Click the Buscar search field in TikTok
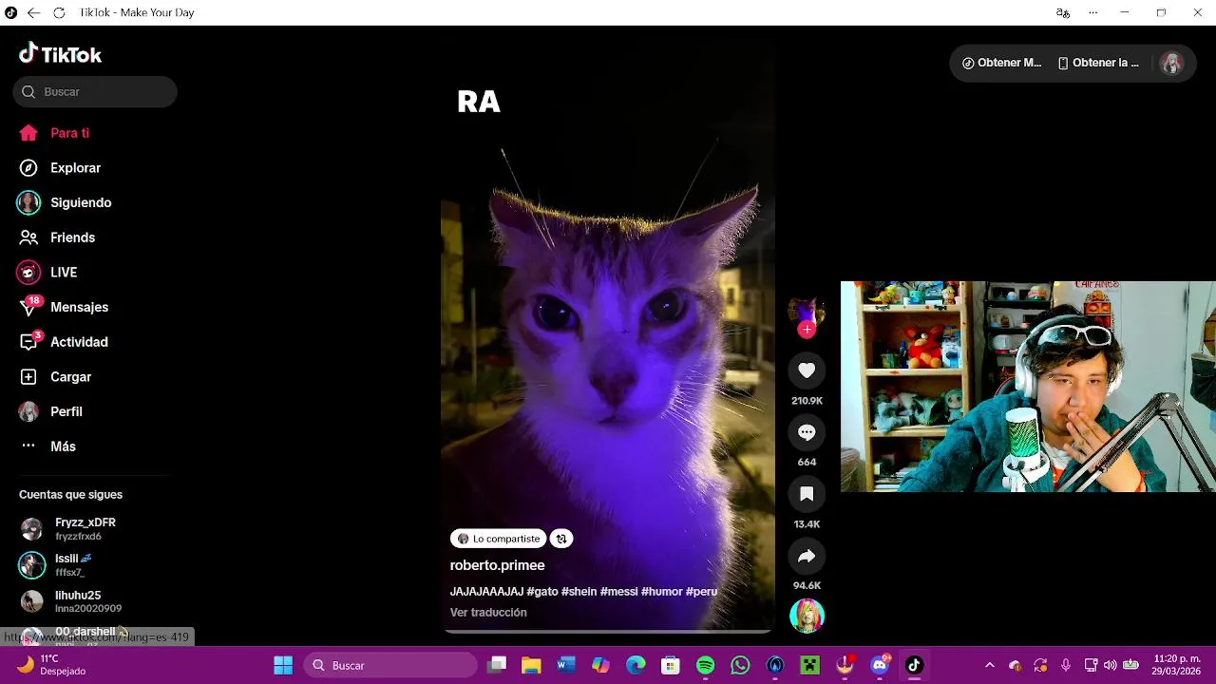Screen dimensions: 1216x684 (95, 92)
